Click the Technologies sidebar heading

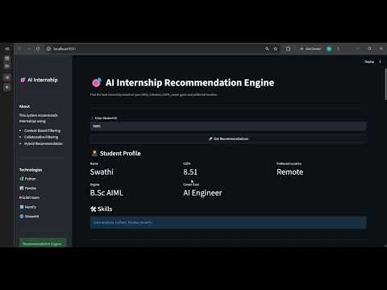click(x=31, y=170)
